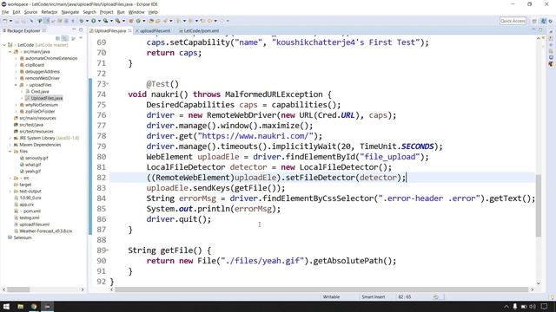Click the Quick Access search field
The image size is (556, 312).
513,21
